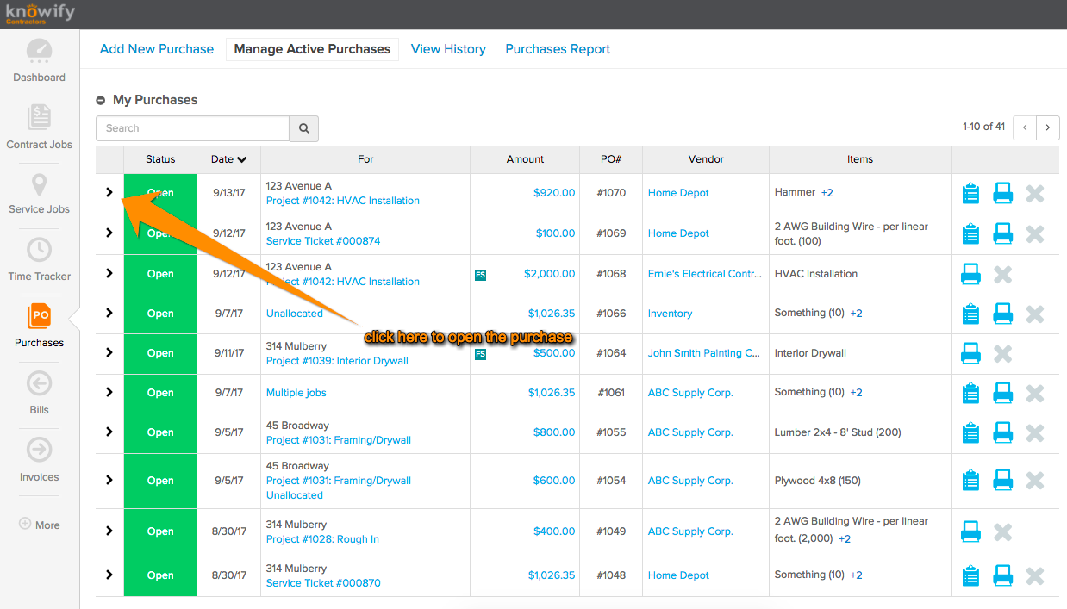
Task: Open Service Ticket #000874 link
Action: (323, 241)
